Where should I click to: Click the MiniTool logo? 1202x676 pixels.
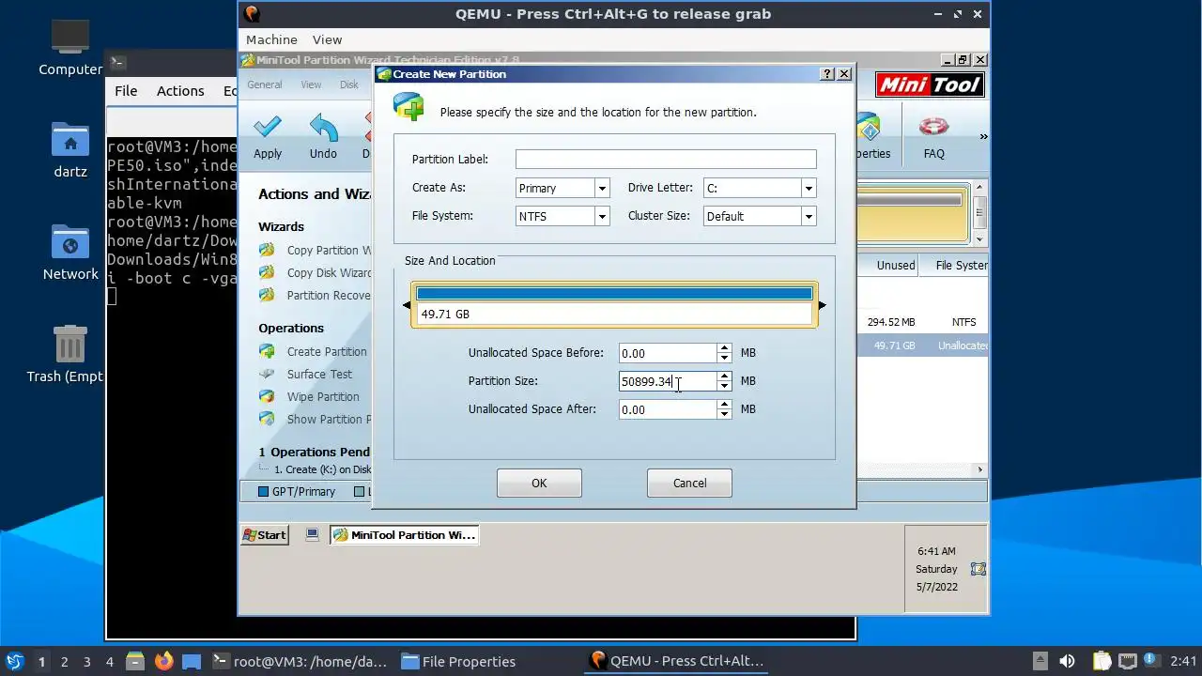click(930, 84)
